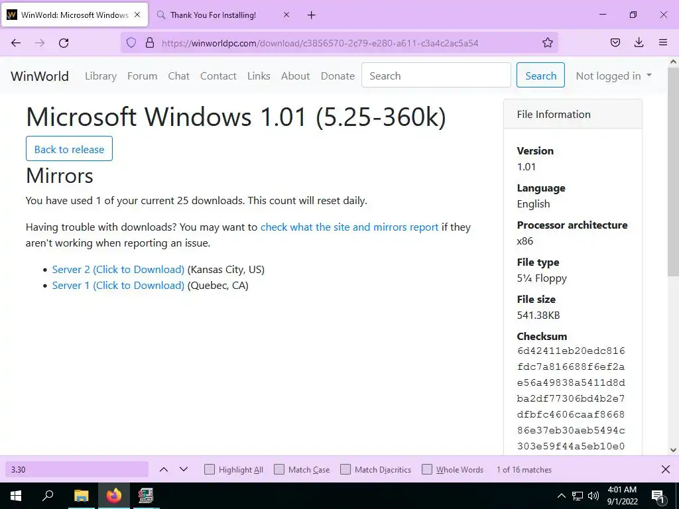The image size is (679, 509).
Task: Open Save to Pocket icon
Action: point(615,42)
